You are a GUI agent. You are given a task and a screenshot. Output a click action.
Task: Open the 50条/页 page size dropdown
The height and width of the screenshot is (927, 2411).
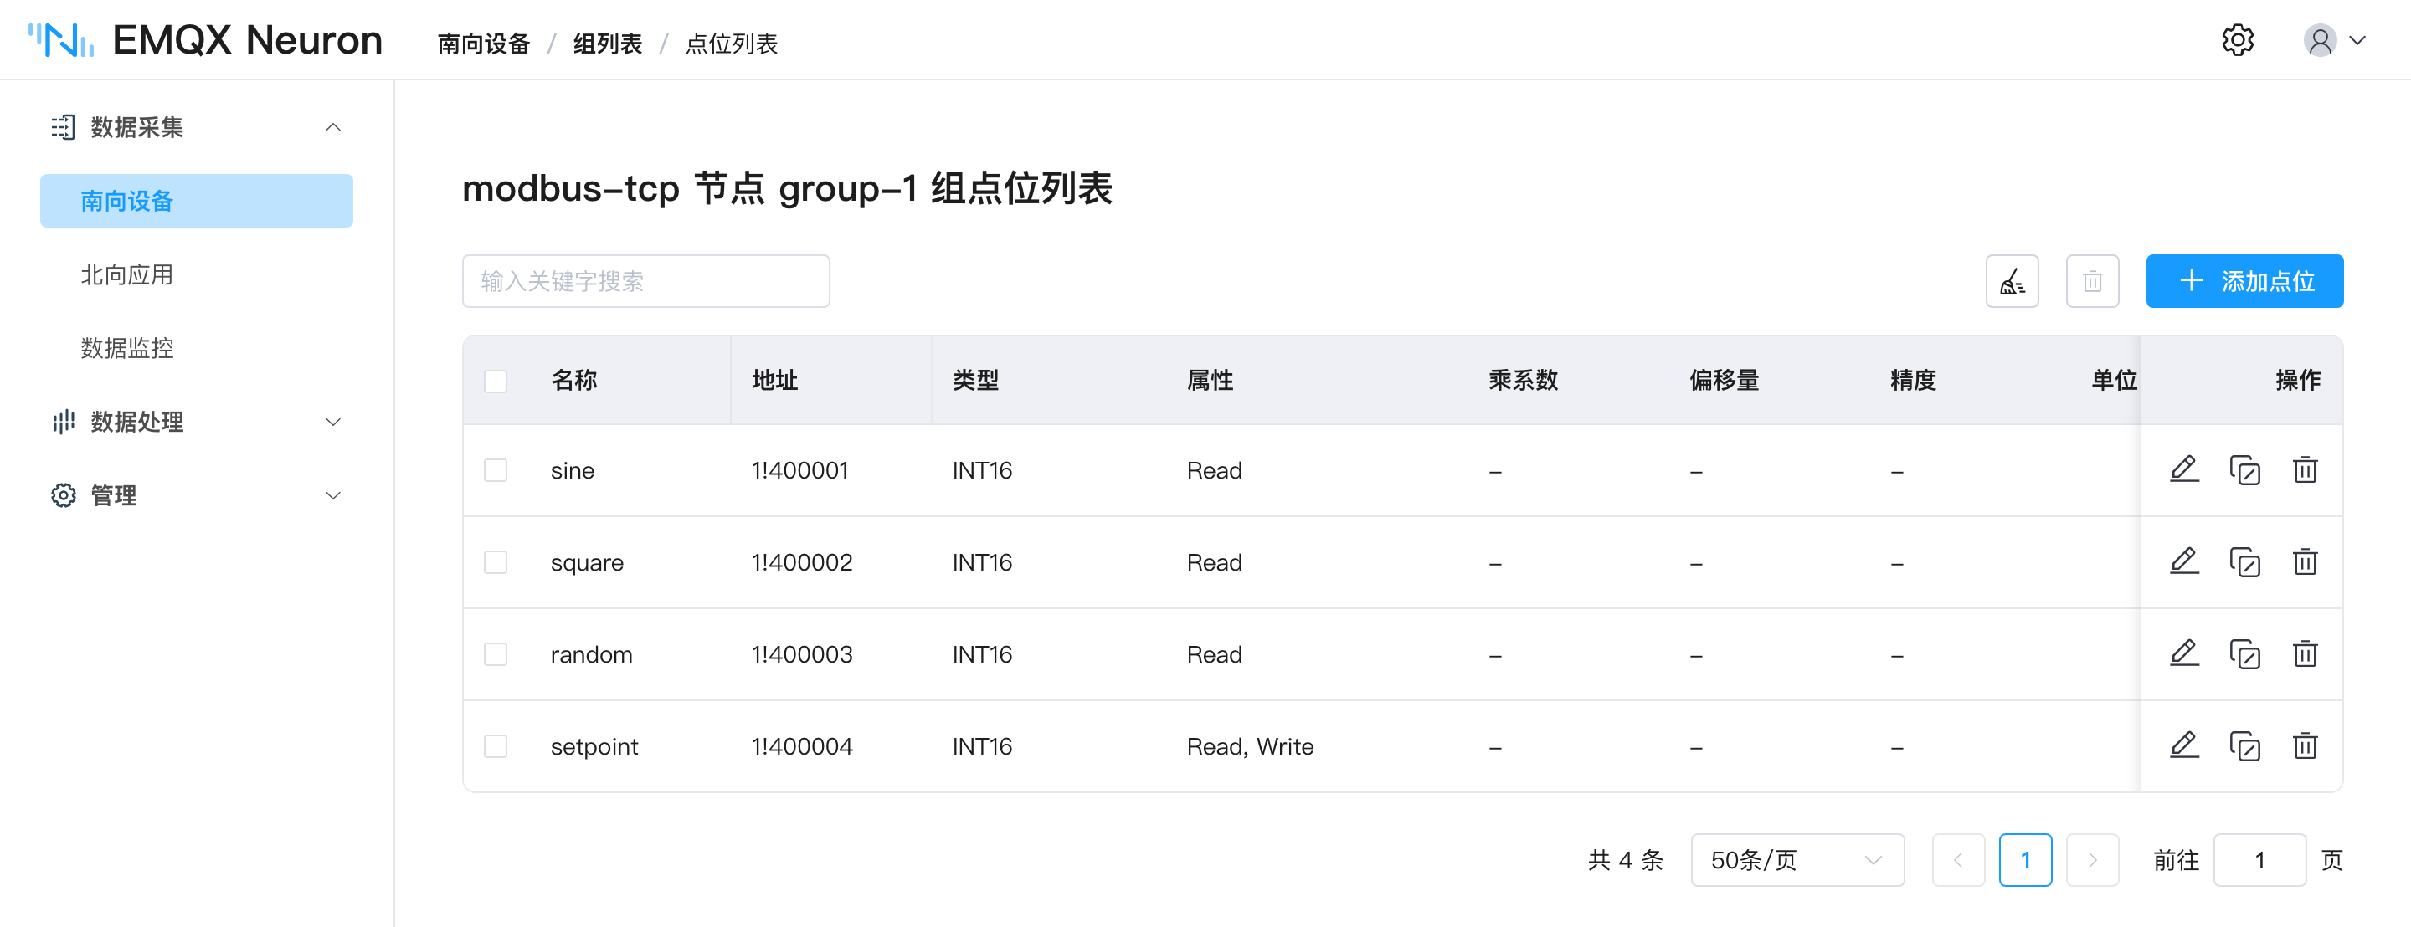[x=1797, y=859]
